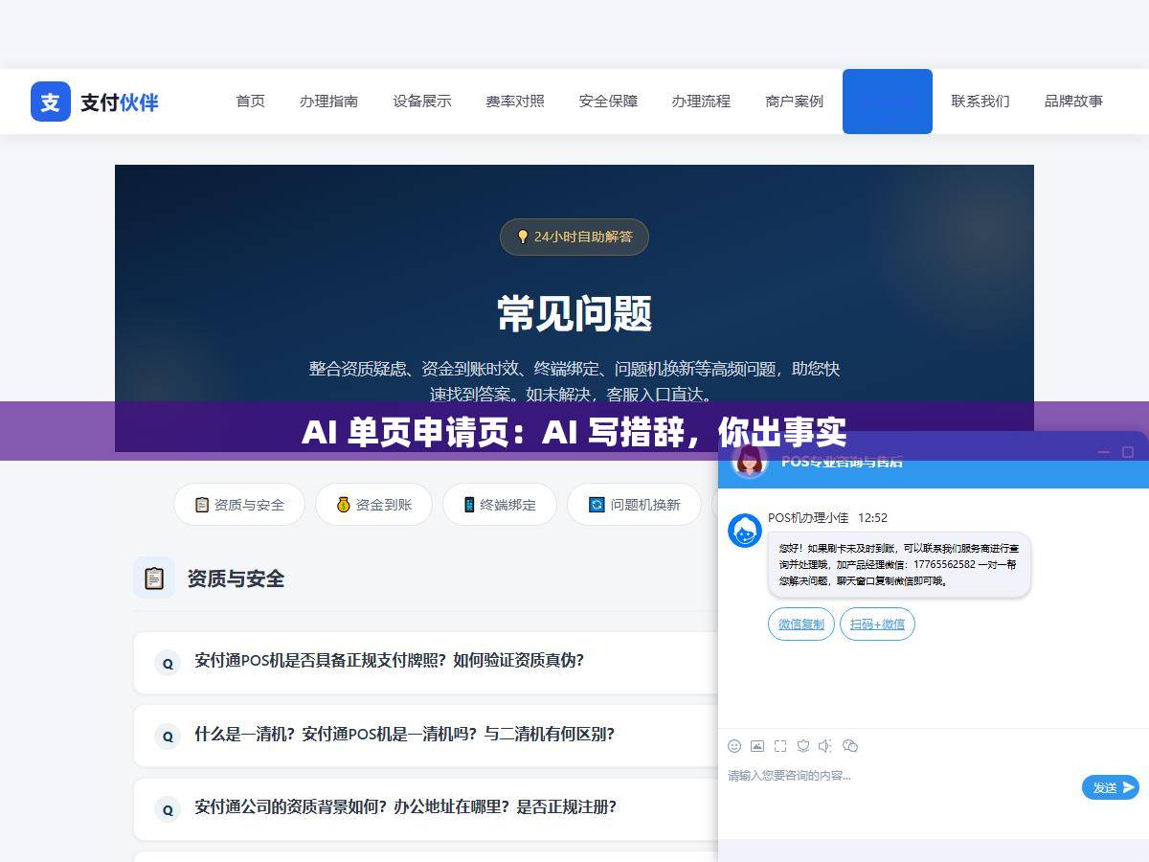Click the 资质与安全 section heading

point(236,578)
